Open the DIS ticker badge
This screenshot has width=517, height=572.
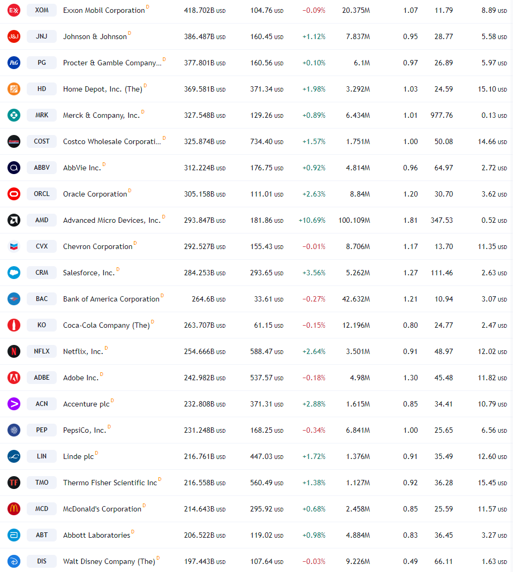[42, 561]
